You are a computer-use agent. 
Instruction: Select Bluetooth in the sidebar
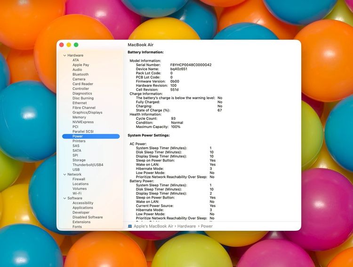[x=80, y=74]
